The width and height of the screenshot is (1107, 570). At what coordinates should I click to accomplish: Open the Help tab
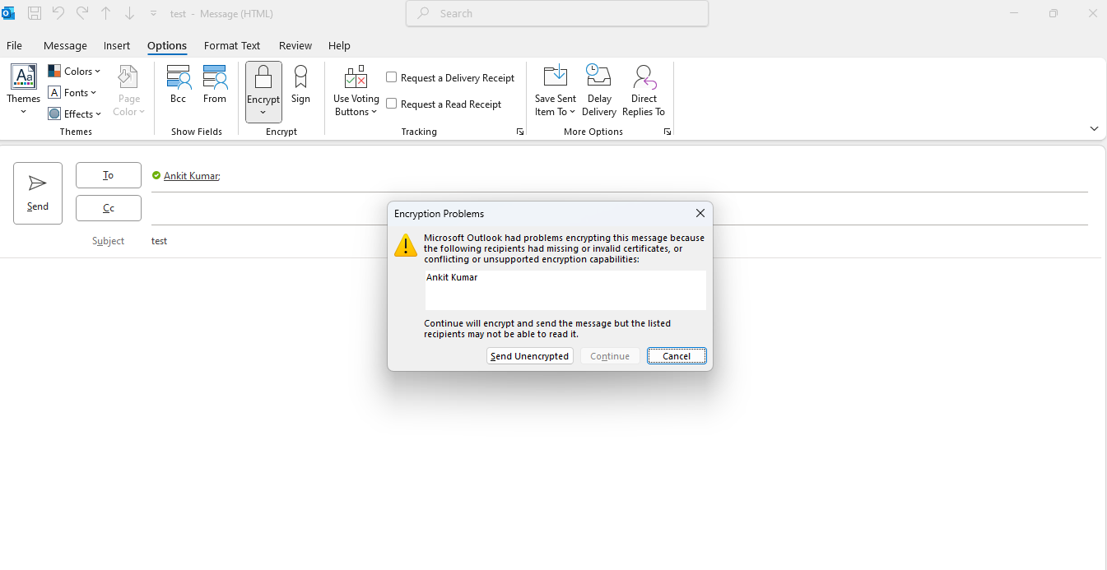coord(339,45)
